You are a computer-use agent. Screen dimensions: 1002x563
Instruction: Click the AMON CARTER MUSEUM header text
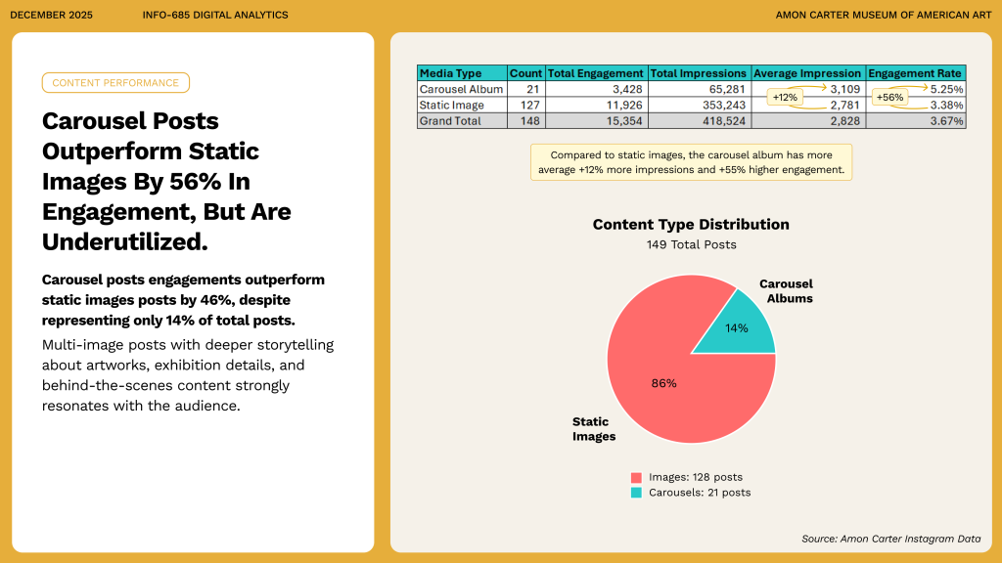(x=883, y=15)
